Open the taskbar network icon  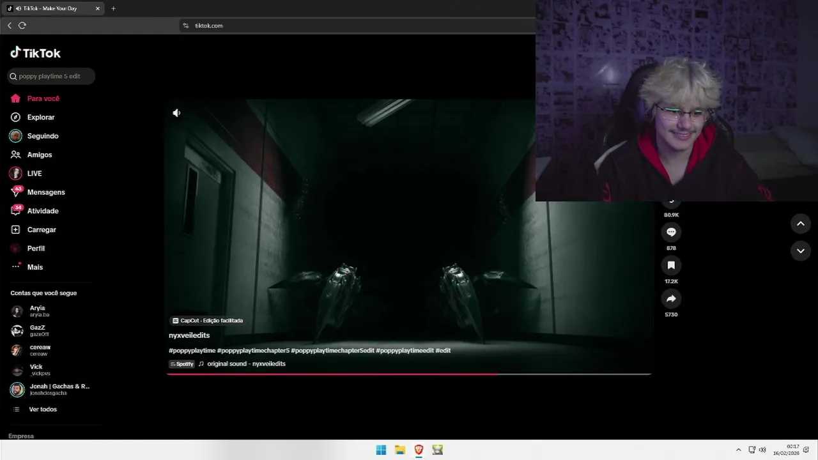click(752, 450)
